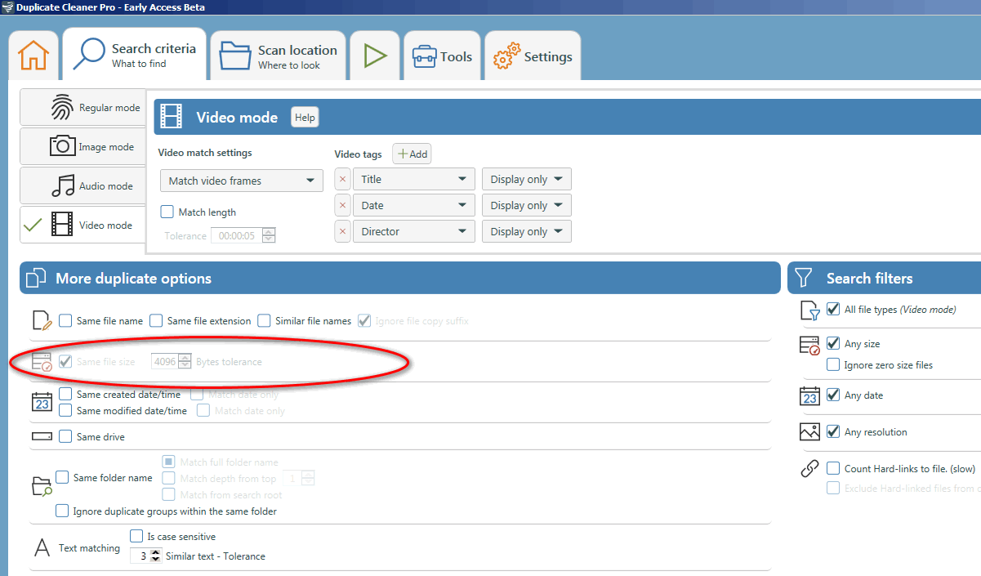Click the folder search icon beside Same folder name
Image resolution: width=981 pixels, height=576 pixels.
pos(42,487)
